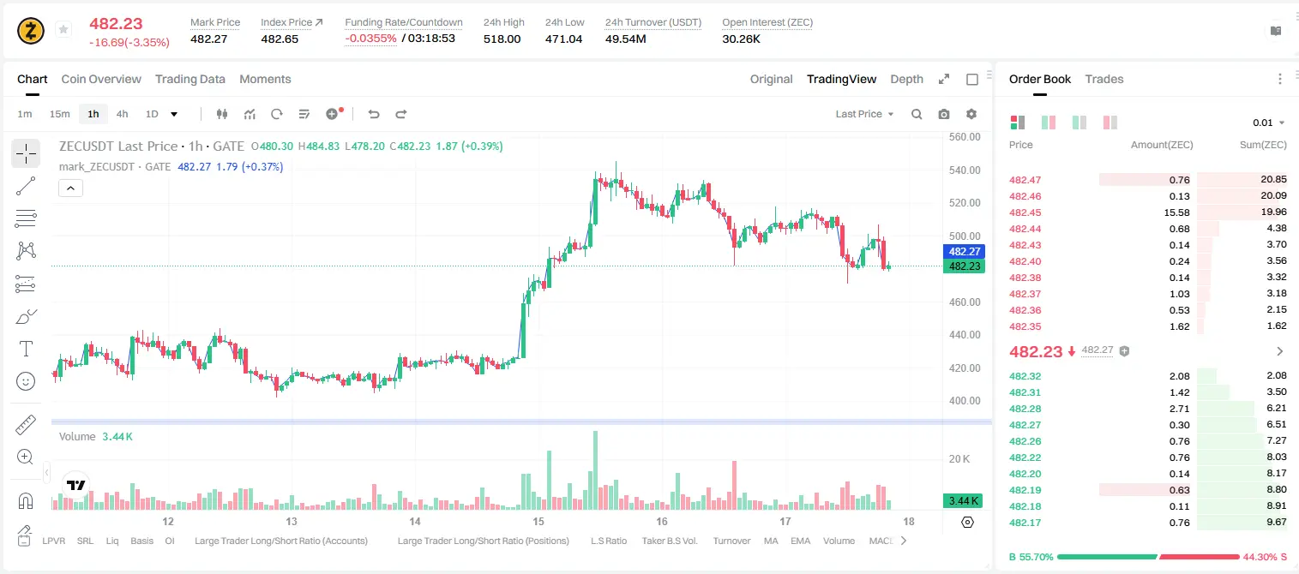Switch chart view to Depth

[x=906, y=79]
